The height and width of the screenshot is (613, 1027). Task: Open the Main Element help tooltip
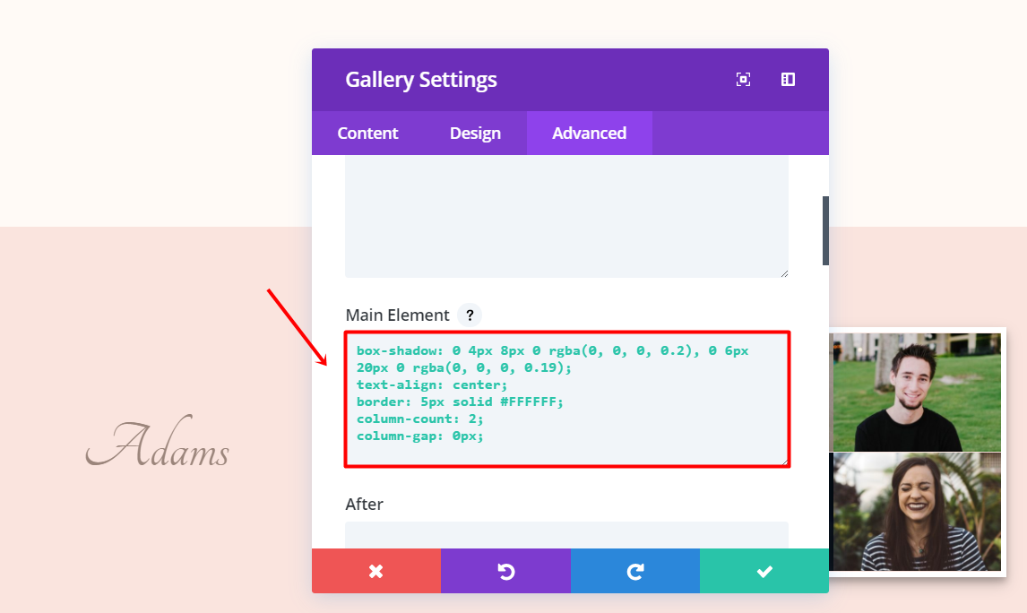click(470, 315)
